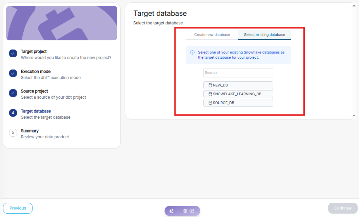
Task: Click the Execution mode step checkmark
Action: click(x=13, y=73)
